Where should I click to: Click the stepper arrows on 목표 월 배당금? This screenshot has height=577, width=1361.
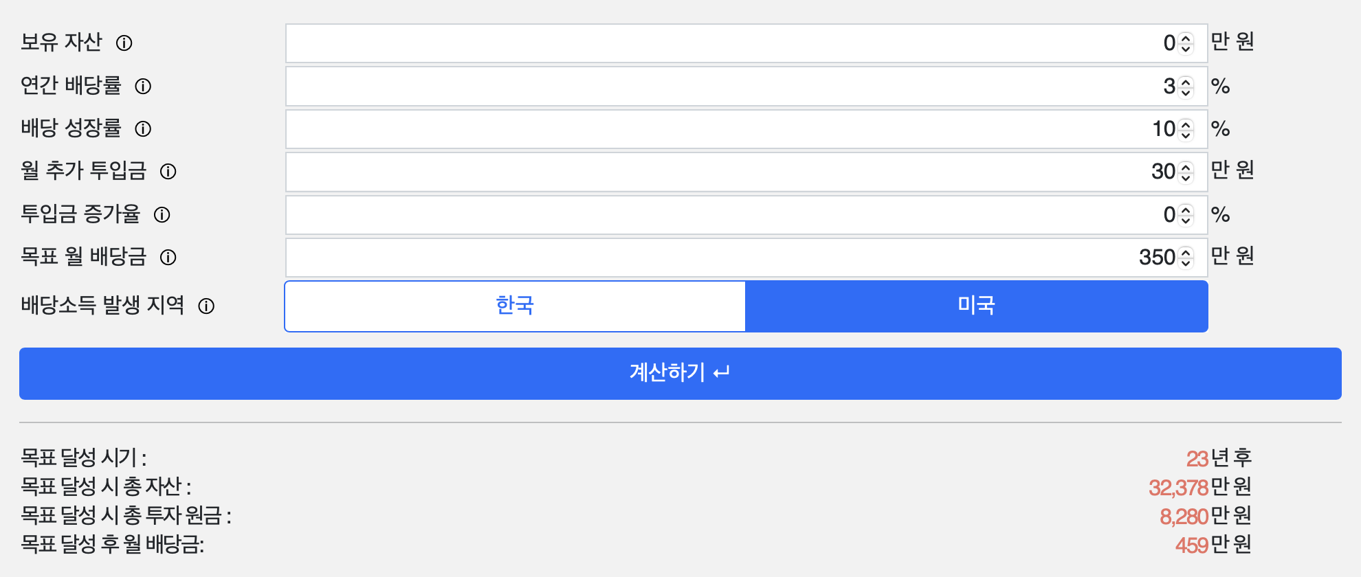pos(1186,258)
